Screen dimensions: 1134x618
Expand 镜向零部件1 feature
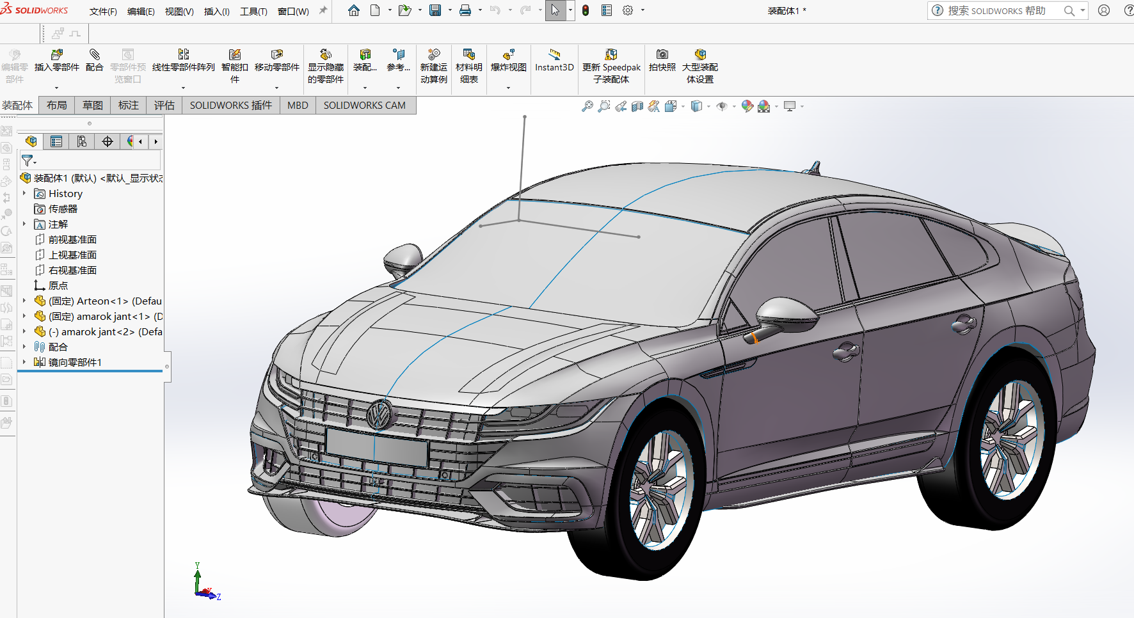24,362
